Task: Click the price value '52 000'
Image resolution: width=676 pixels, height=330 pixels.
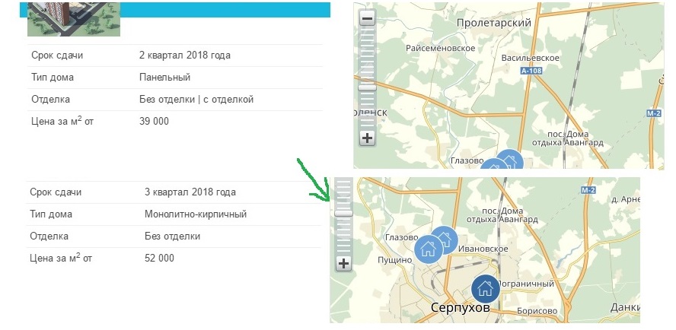Action: click(x=160, y=259)
